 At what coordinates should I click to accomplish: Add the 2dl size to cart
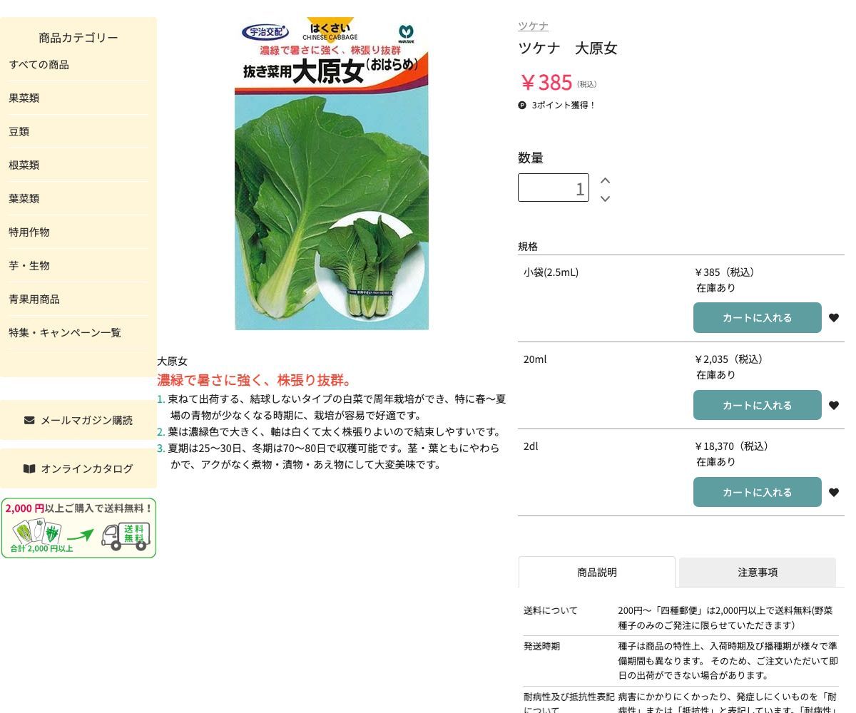(x=757, y=493)
